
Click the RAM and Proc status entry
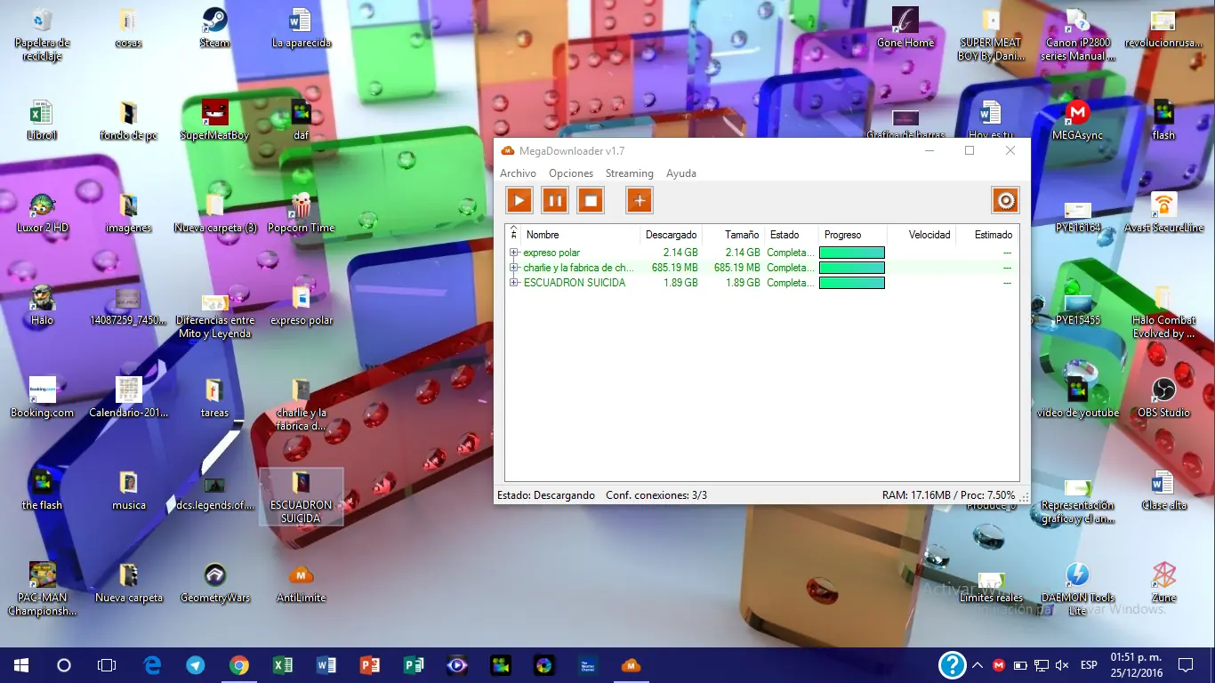pyautogui.click(x=948, y=495)
